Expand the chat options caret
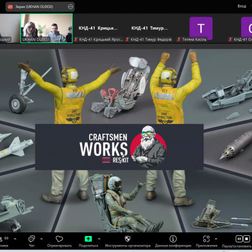Image resolution: width=252 pixels, height=252 pixels. 41,239
